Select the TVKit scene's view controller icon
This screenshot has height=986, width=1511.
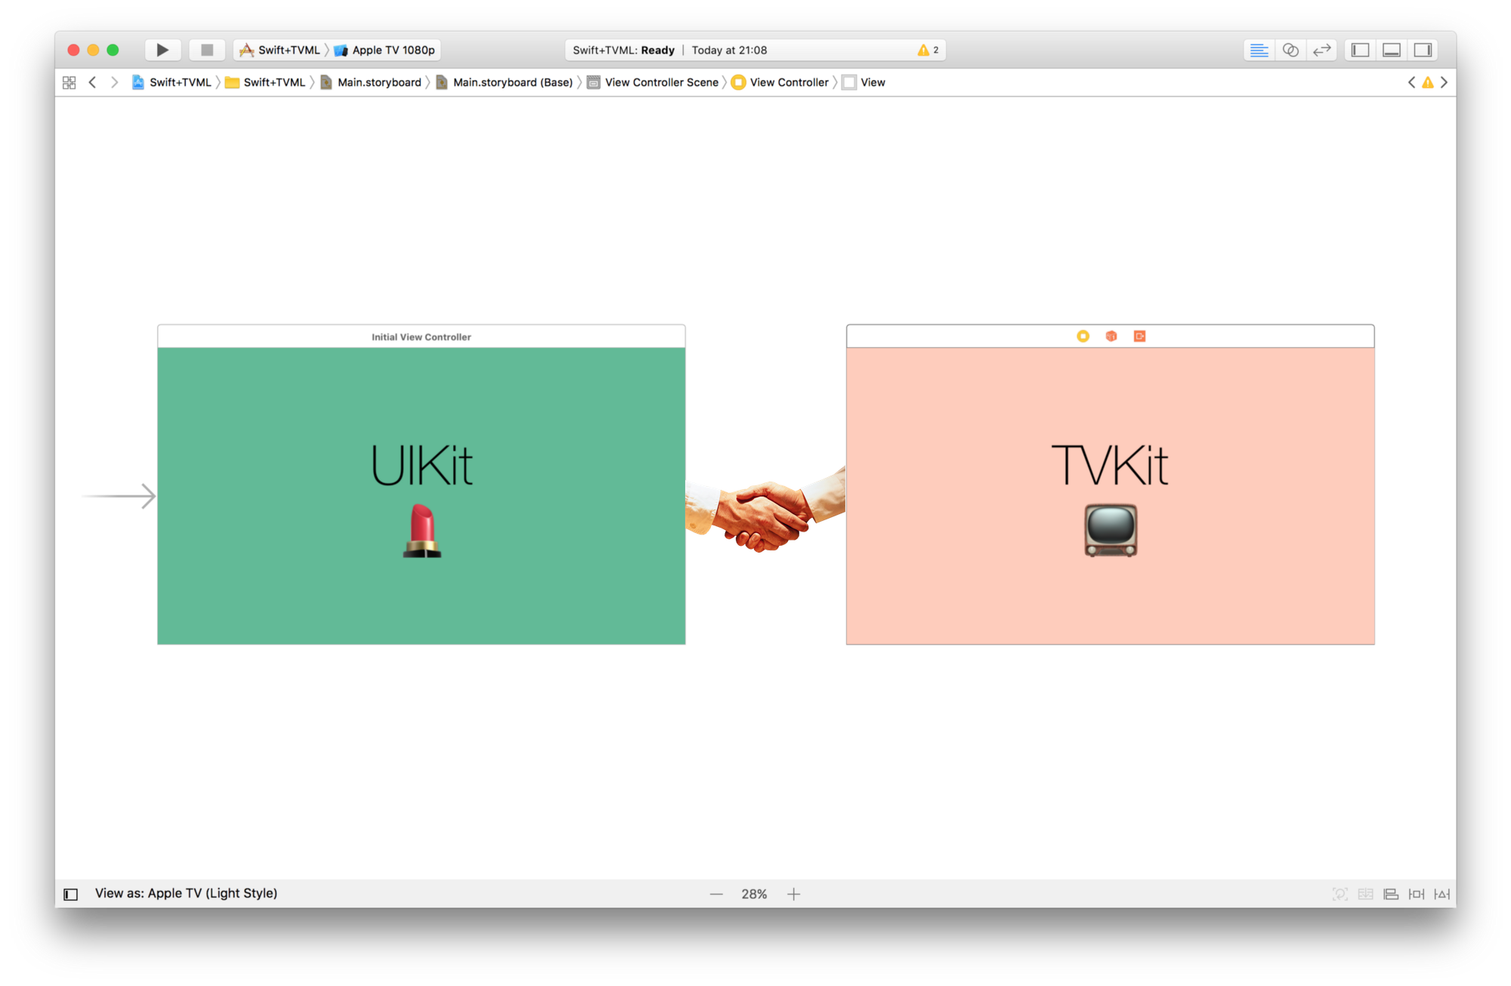tap(1083, 336)
